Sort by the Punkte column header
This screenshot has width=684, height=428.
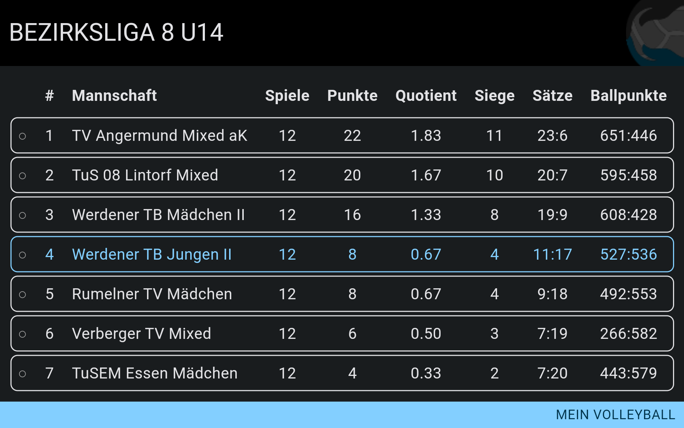(x=352, y=96)
